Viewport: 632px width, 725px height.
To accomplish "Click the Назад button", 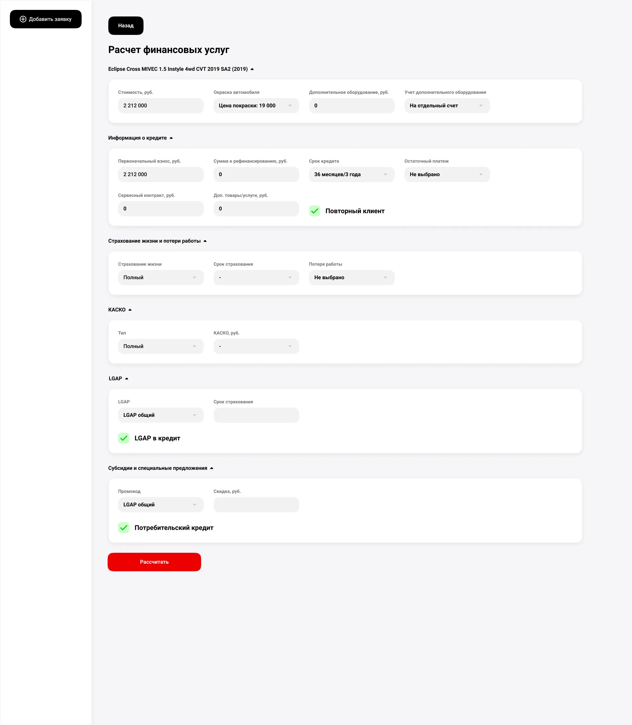I will (126, 26).
